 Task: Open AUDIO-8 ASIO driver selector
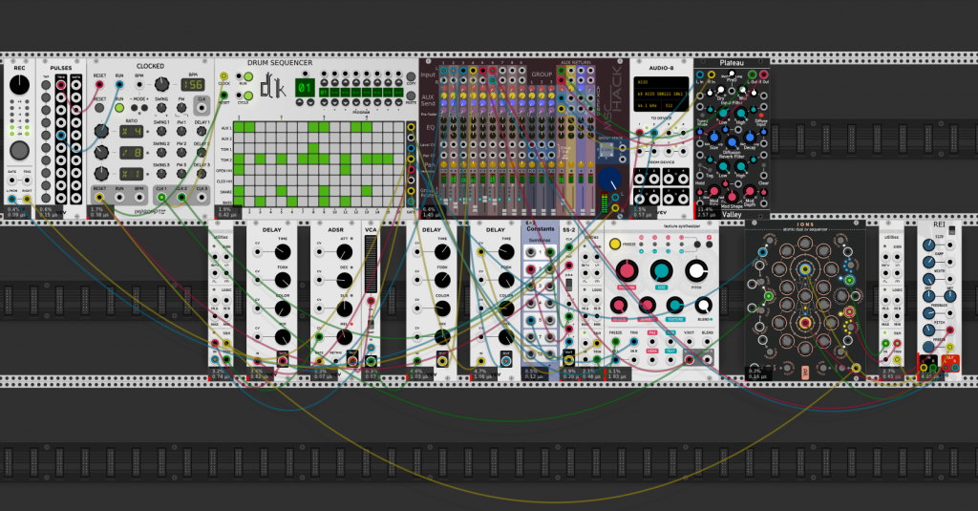click(x=661, y=82)
